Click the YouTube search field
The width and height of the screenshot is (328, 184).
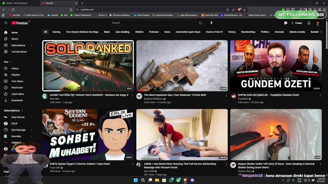(x=152, y=23)
